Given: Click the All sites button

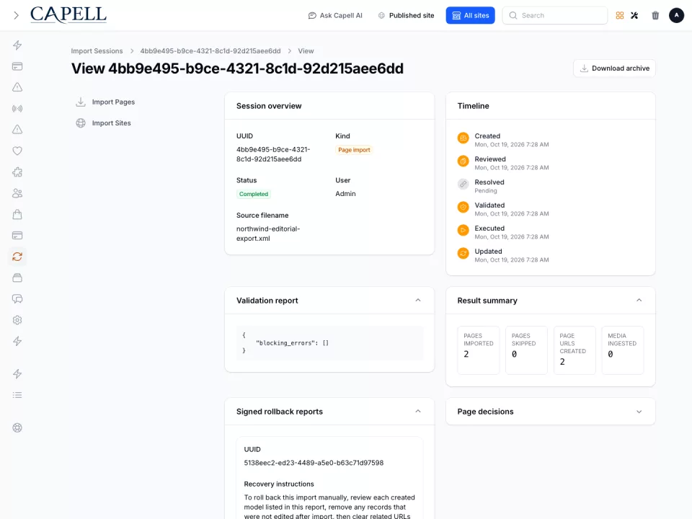Looking at the screenshot, I should pyautogui.click(x=470, y=15).
